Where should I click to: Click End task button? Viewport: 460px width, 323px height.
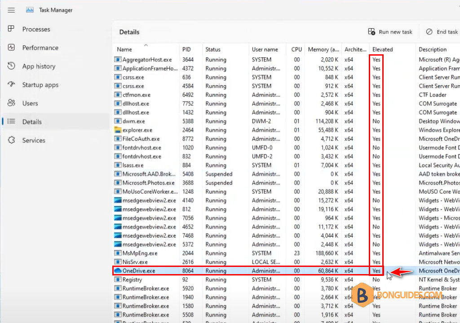pos(442,32)
